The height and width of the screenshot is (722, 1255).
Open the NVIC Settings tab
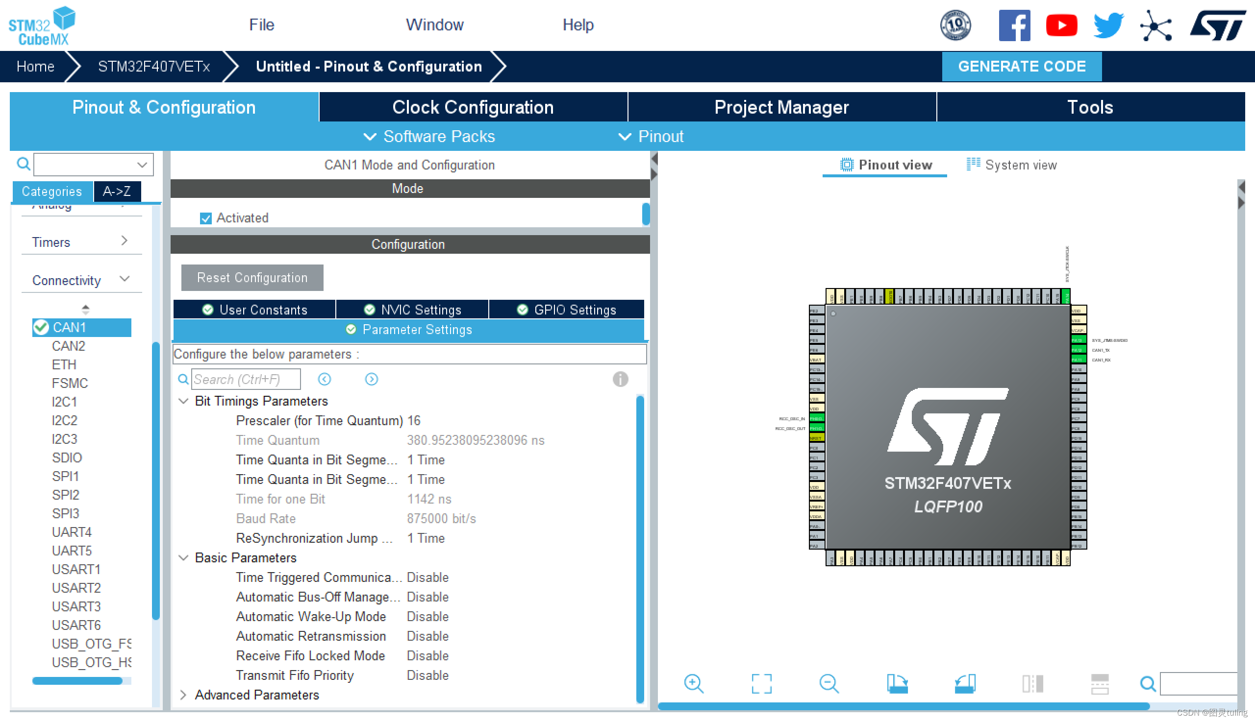(x=412, y=310)
